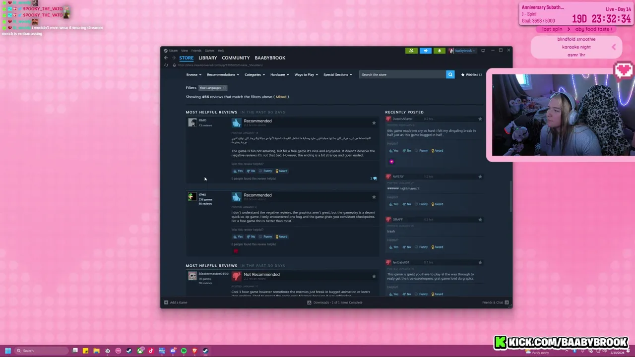The width and height of the screenshot is (635, 357).
Task: Vote Yes on RMO's review
Action: (238, 171)
